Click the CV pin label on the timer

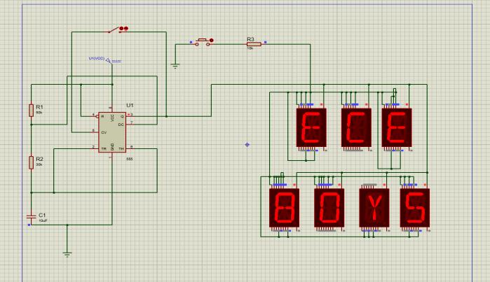(x=104, y=132)
